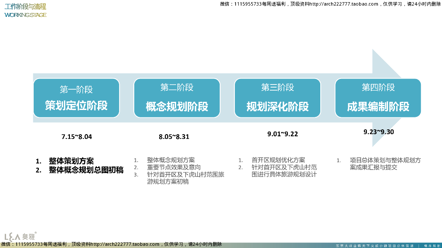Click the WORKING STAGE subtitle text
This screenshot has height=248, width=442.
pos(25,15)
